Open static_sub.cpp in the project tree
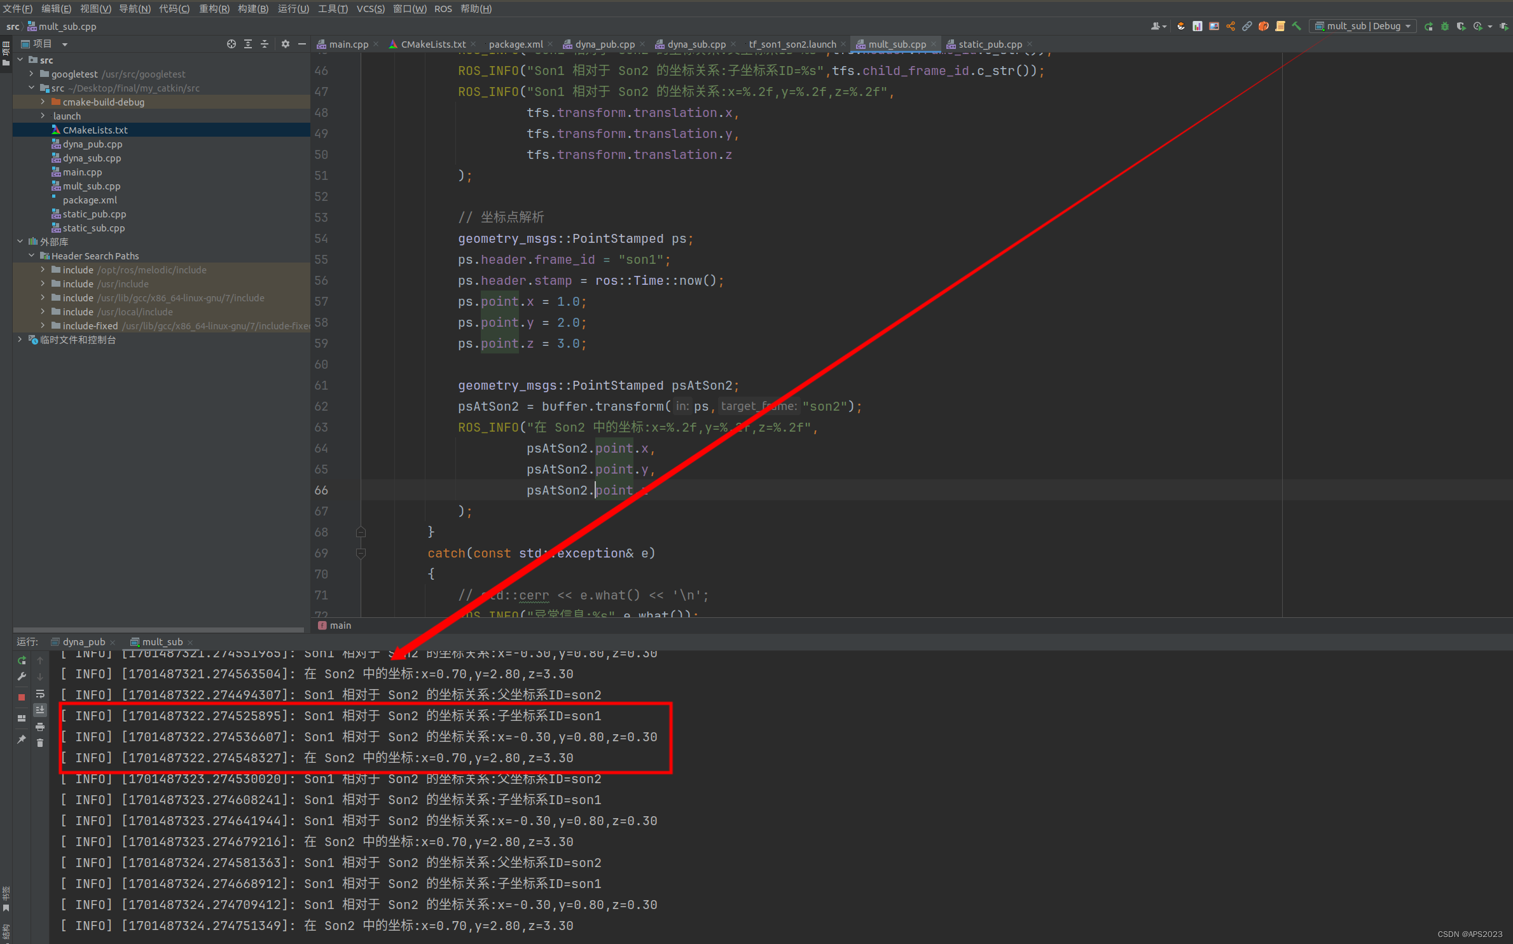 point(93,228)
